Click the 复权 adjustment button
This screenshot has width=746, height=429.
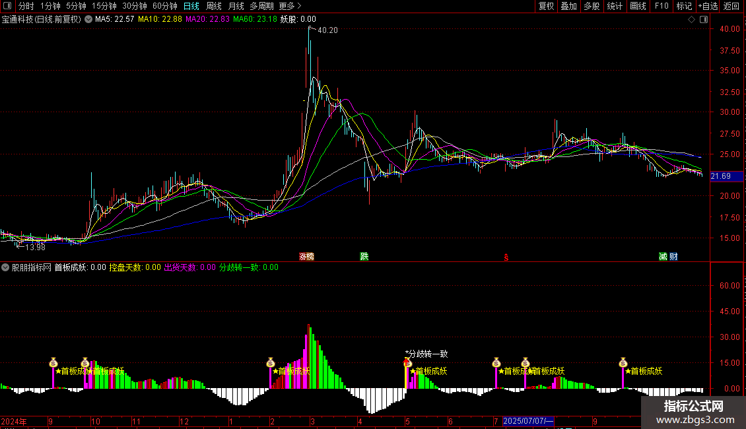click(546, 6)
